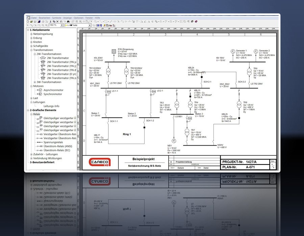Click the New document icon
Screen dimensions: 304x236
pos(28,22)
